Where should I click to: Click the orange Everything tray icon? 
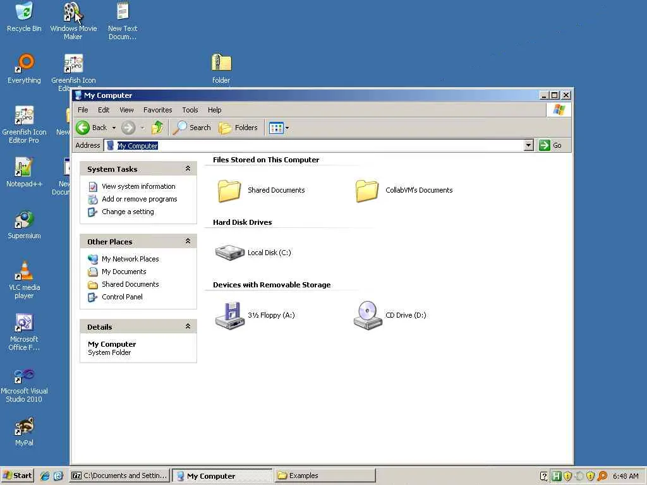602,476
